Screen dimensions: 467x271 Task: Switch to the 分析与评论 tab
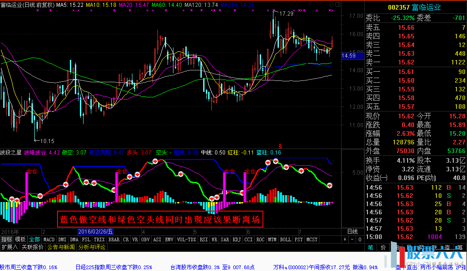tap(91, 247)
